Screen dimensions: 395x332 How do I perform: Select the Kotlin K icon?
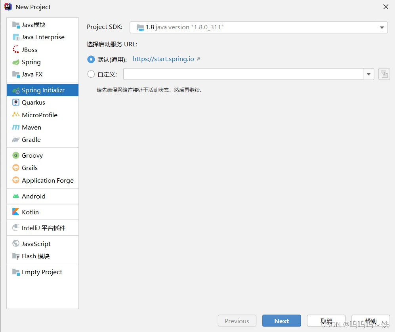click(x=16, y=212)
